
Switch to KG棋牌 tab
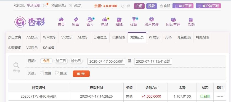[49, 48]
